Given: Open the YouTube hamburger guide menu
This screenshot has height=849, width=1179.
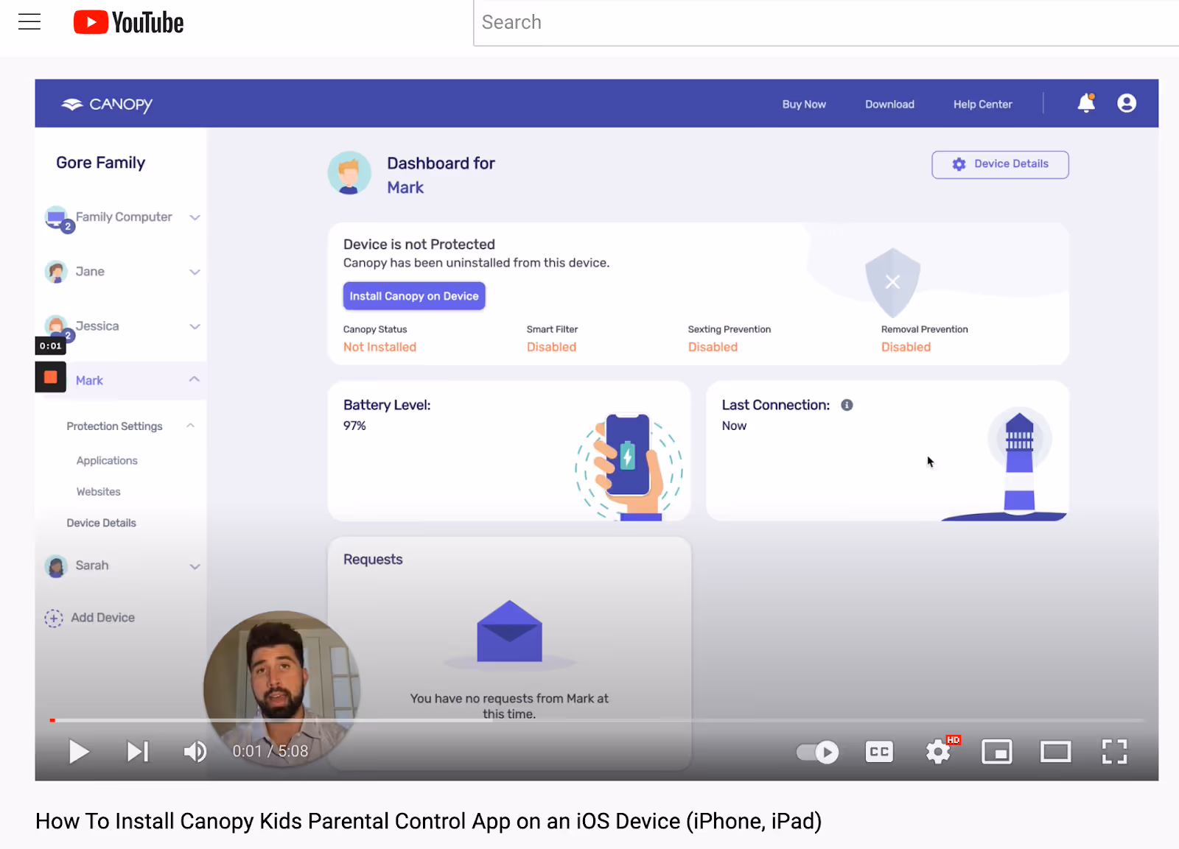Looking at the screenshot, I should click(x=29, y=22).
